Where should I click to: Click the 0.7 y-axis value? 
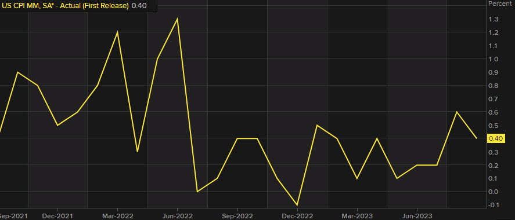point(494,99)
